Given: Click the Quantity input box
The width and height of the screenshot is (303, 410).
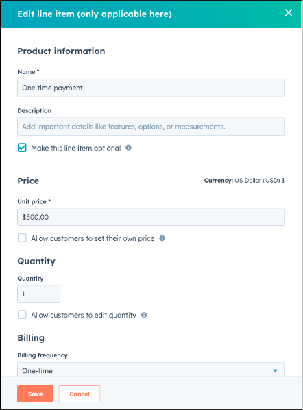Looking at the screenshot, I should pyautogui.click(x=39, y=294).
